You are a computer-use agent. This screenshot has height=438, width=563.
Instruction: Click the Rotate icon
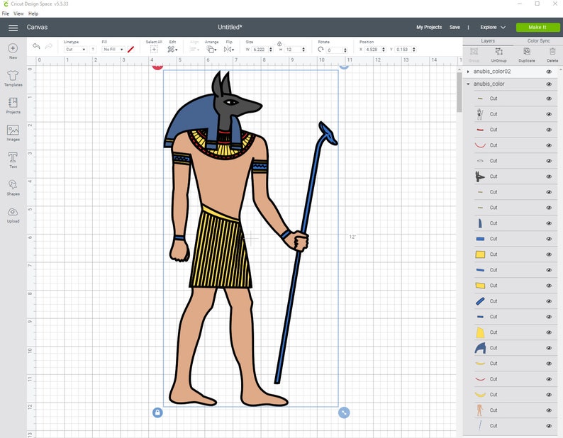click(x=320, y=50)
